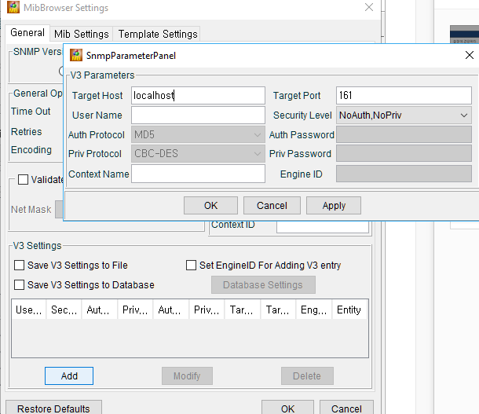Viewport: 479px width, 414px height.
Task: Restore Defaults in MibBrowser Settings
Action: 53,408
